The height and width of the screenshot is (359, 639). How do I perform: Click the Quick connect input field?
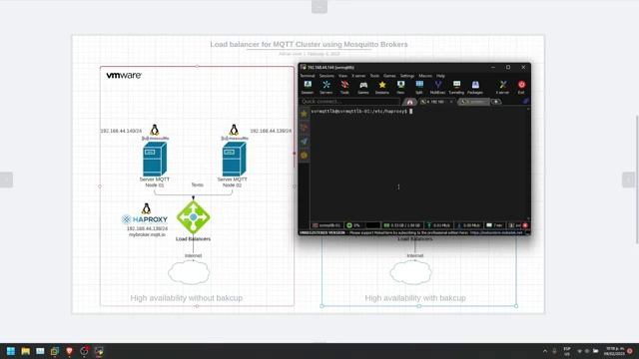point(349,102)
